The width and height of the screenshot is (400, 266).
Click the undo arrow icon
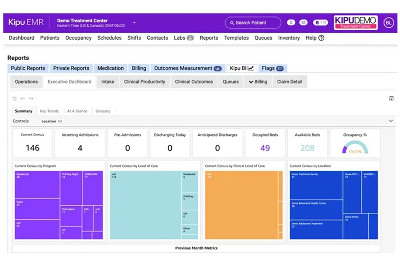coord(23,99)
